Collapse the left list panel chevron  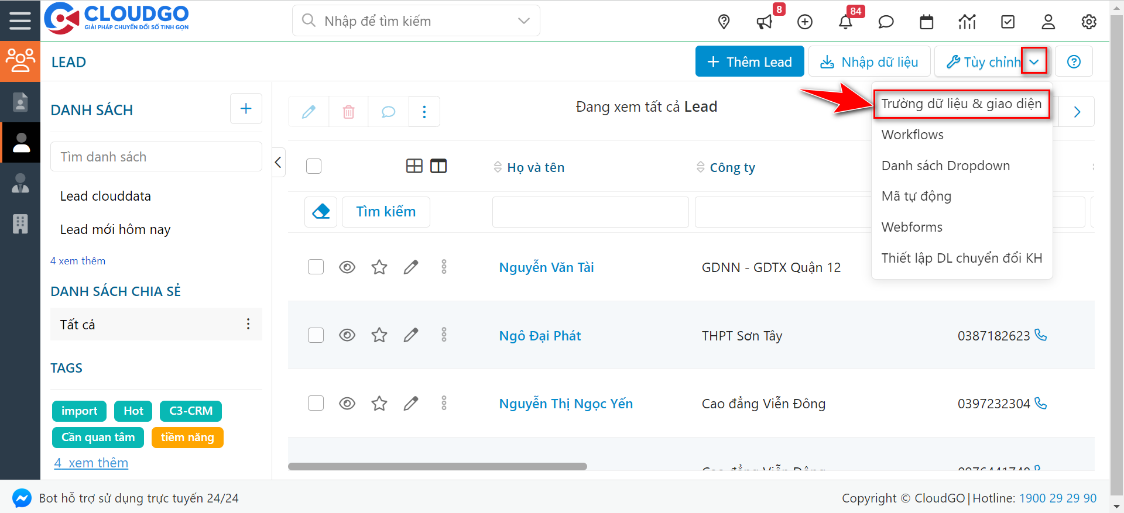tap(279, 162)
